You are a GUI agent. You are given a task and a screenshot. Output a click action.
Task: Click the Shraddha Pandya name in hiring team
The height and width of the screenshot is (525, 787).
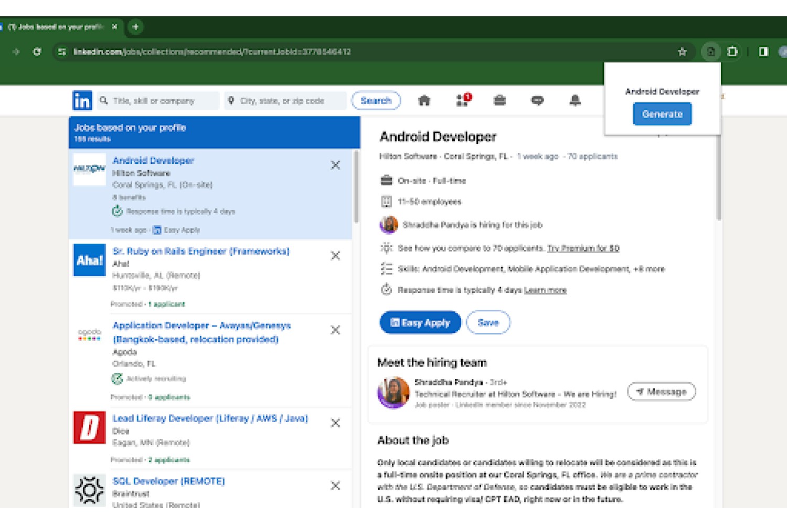pos(448,382)
